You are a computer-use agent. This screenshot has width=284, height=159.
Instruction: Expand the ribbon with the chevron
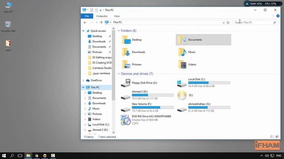pyautogui.click(x=273, y=16)
